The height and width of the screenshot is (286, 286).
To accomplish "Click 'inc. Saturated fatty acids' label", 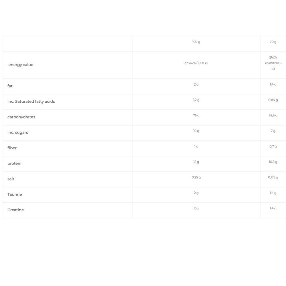I will tap(31, 102).
